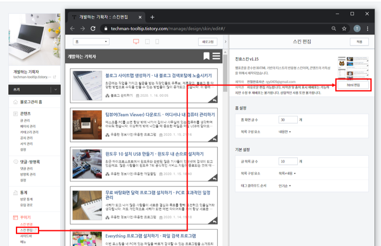Close the 스킨편집 browser tab

coord(140,17)
